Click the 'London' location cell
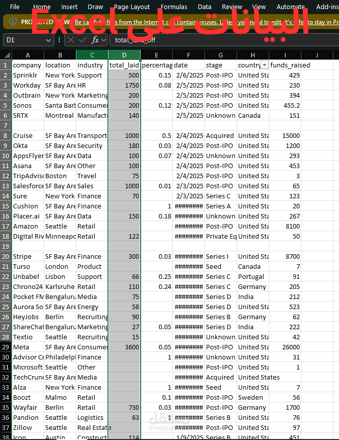339x440 pixels. [60, 267]
